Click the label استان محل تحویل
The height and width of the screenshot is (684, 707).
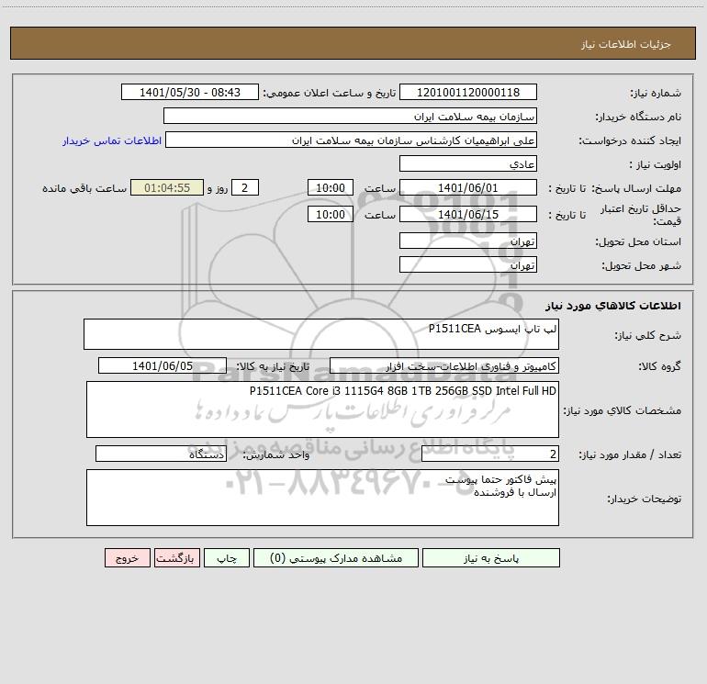638,241
